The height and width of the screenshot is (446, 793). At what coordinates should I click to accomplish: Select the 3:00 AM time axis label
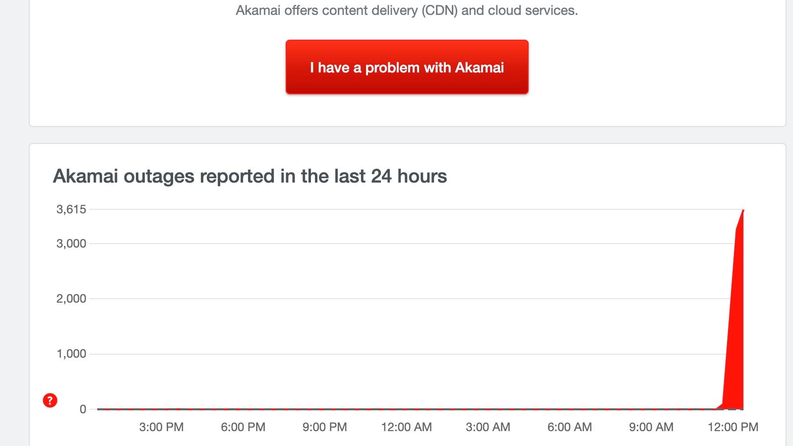tap(488, 427)
